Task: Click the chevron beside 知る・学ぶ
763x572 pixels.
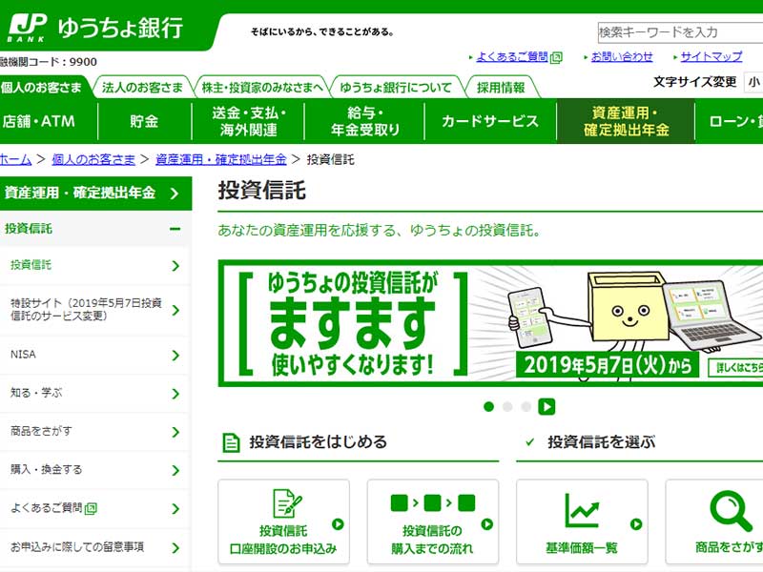Action: (175, 394)
